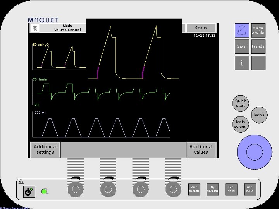This screenshot has width=279, height=209.
Task: Click the first direct access knob
Action: [76, 189]
